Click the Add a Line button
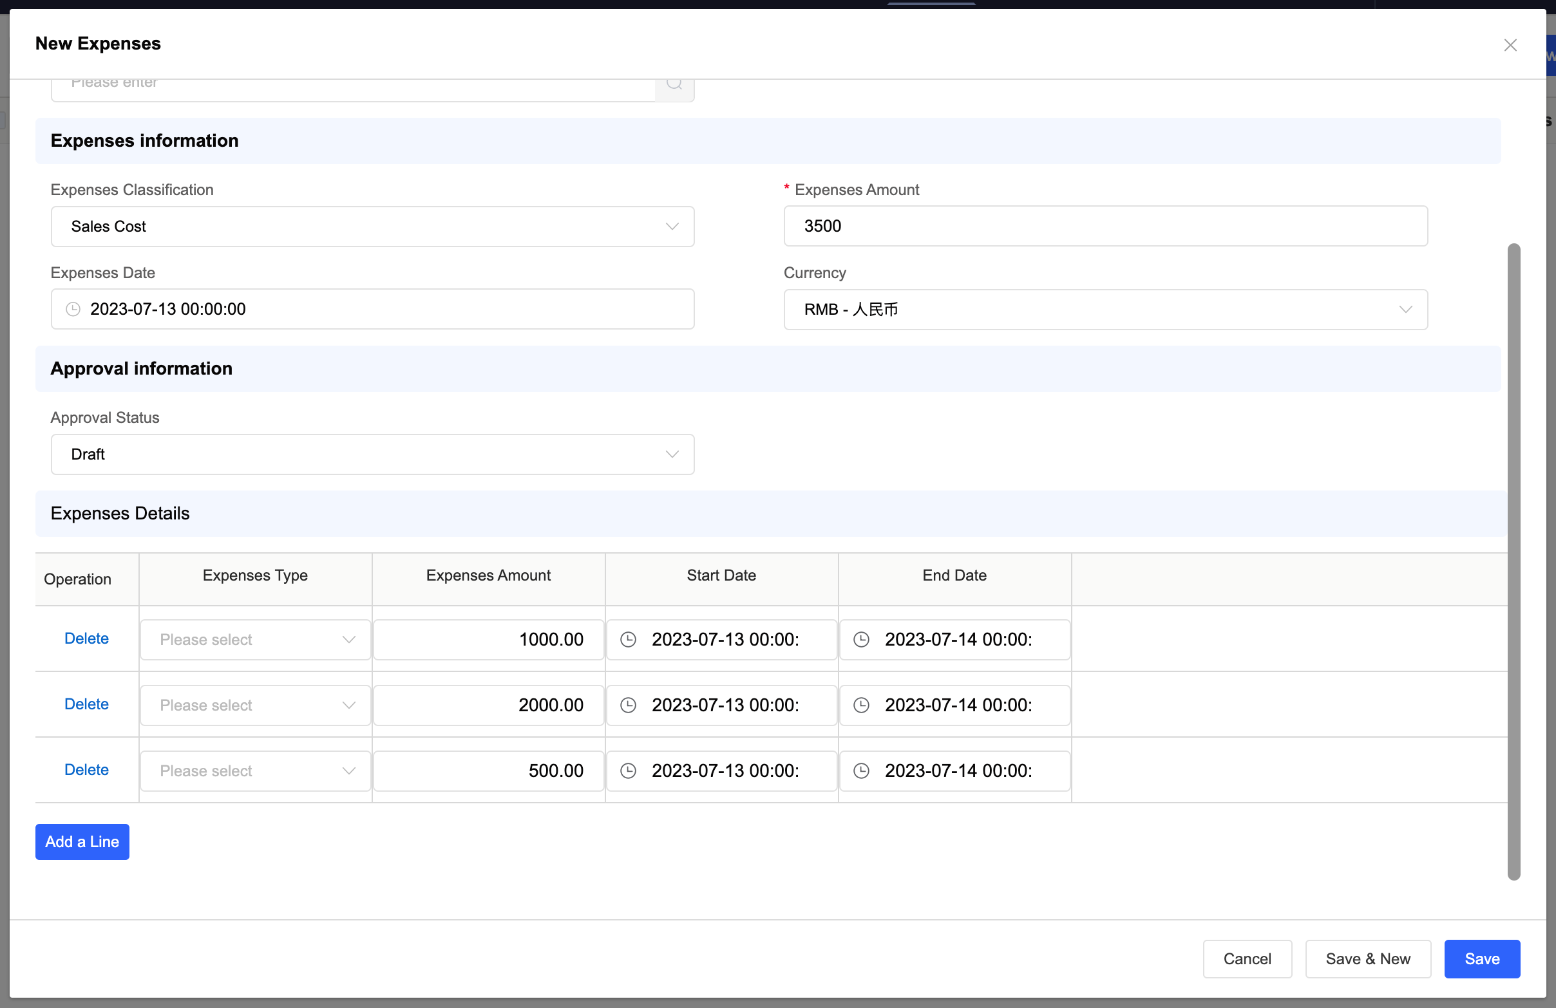 click(82, 841)
